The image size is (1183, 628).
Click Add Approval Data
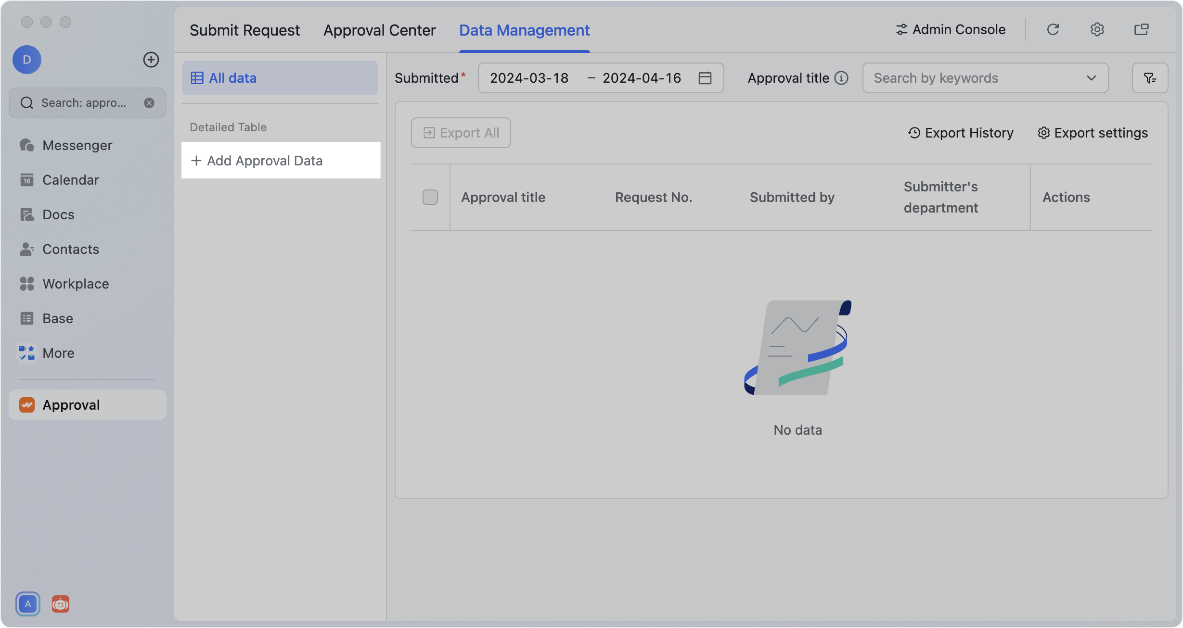(x=281, y=161)
